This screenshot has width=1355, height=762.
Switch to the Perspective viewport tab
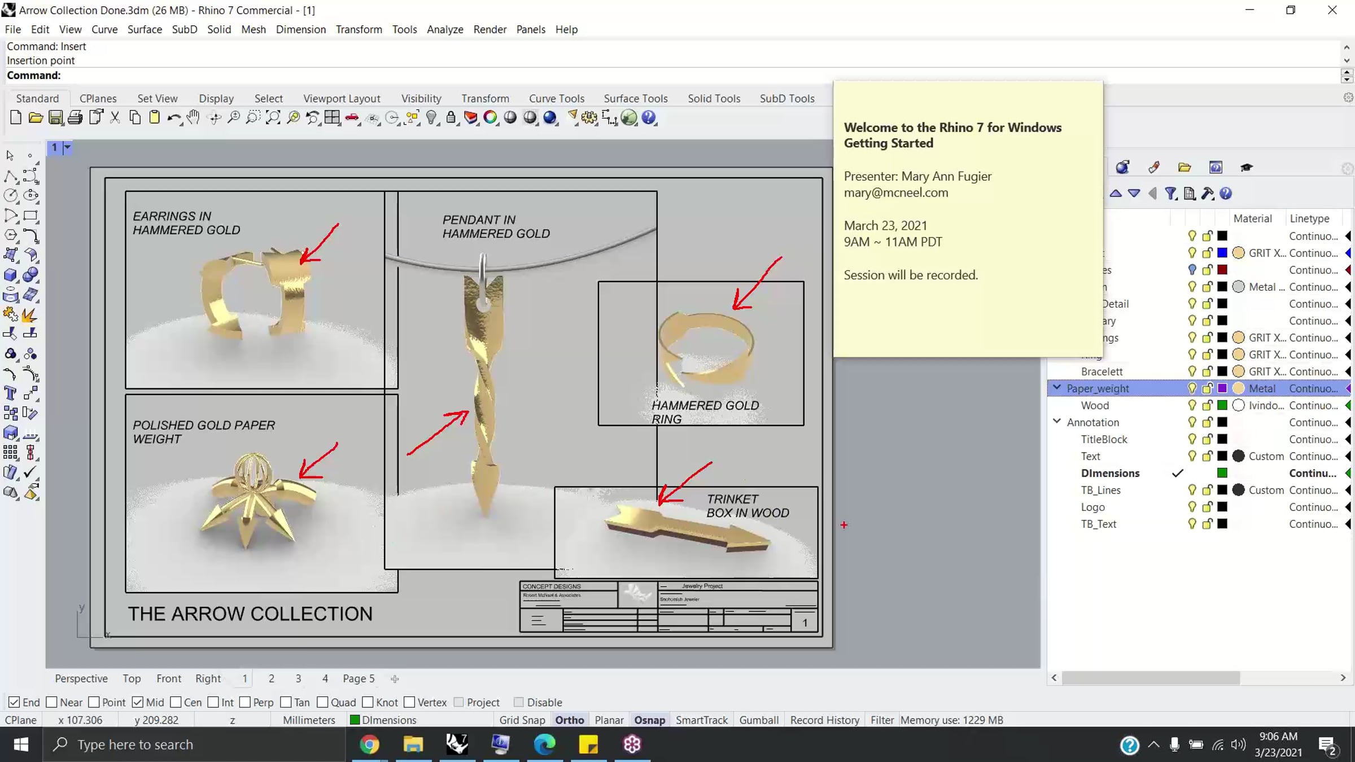(81, 678)
